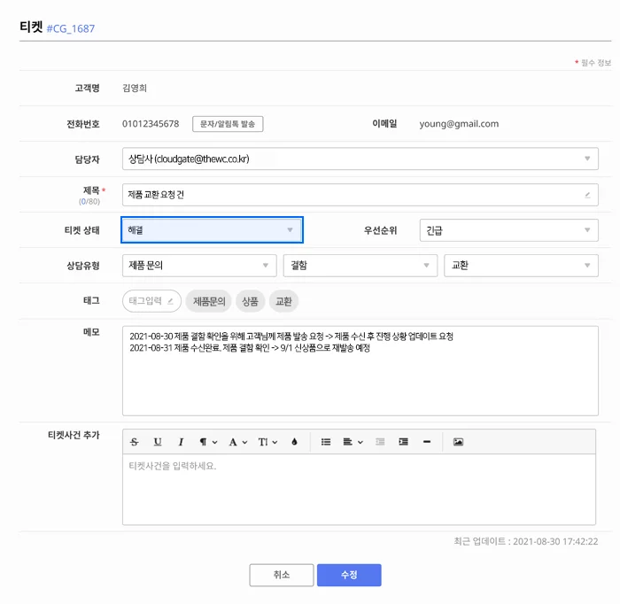
Task: Expand the 담당자 assignee dropdown
Action: click(x=360, y=159)
